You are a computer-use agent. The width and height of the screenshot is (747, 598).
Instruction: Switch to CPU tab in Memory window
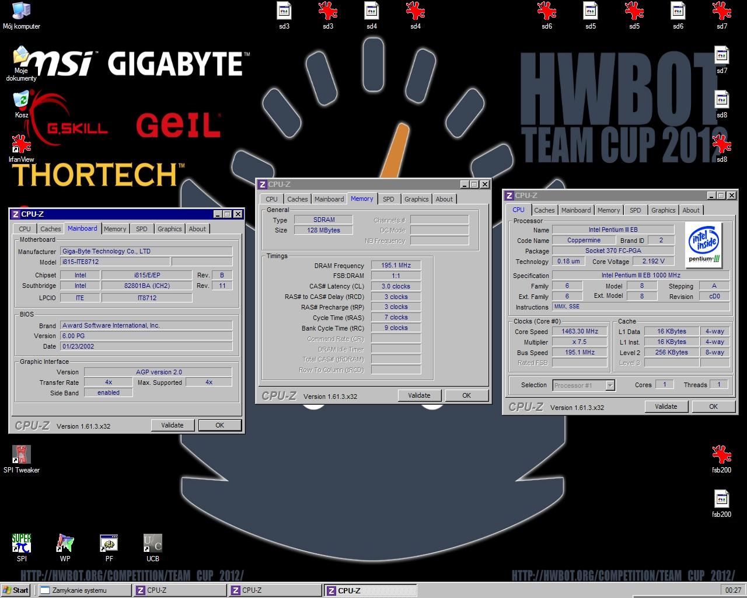(x=272, y=199)
